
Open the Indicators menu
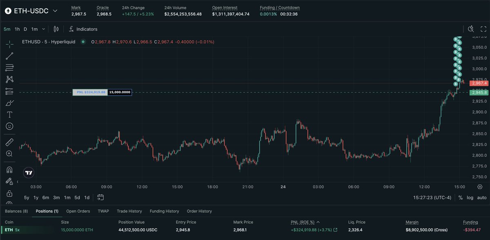point(83,29)
